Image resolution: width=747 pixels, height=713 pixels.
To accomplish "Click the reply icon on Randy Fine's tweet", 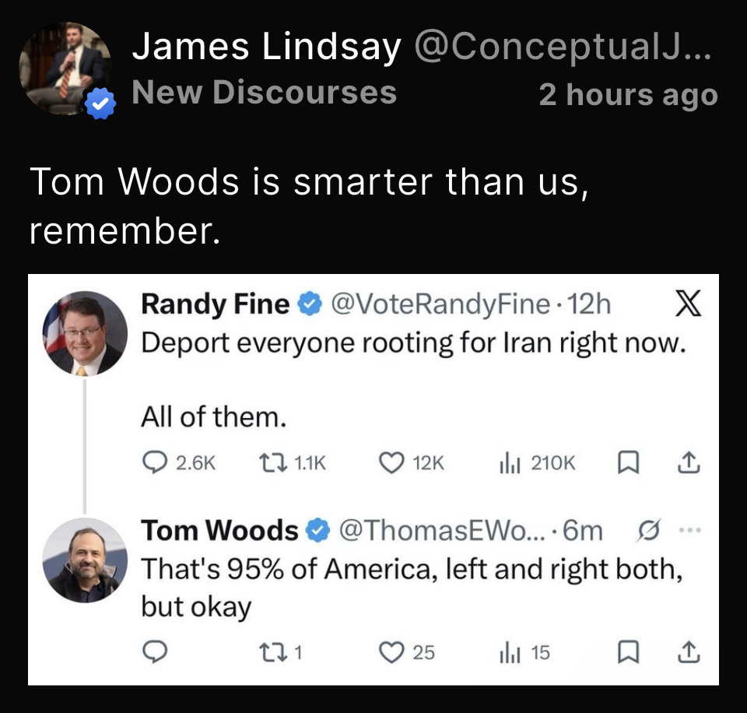I will pos(153,462).
